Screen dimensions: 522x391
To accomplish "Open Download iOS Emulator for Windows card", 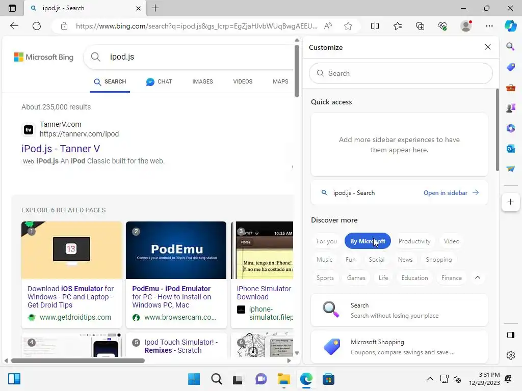I will coord(71,275).
